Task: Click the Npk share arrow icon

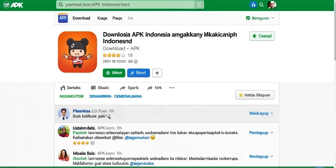Action: click(150, 88)
